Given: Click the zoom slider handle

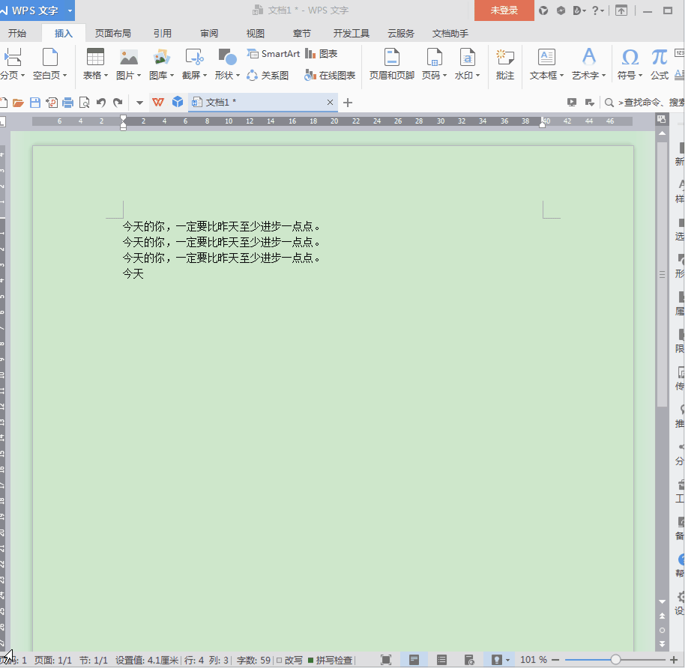Looking at the screenshot, I should click(x=615, y=660).
